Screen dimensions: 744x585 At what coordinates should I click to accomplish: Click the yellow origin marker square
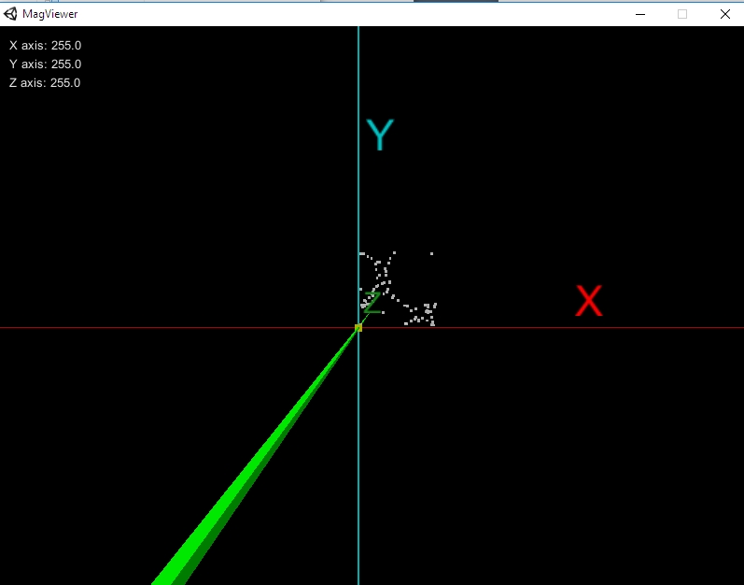point(358,328)
